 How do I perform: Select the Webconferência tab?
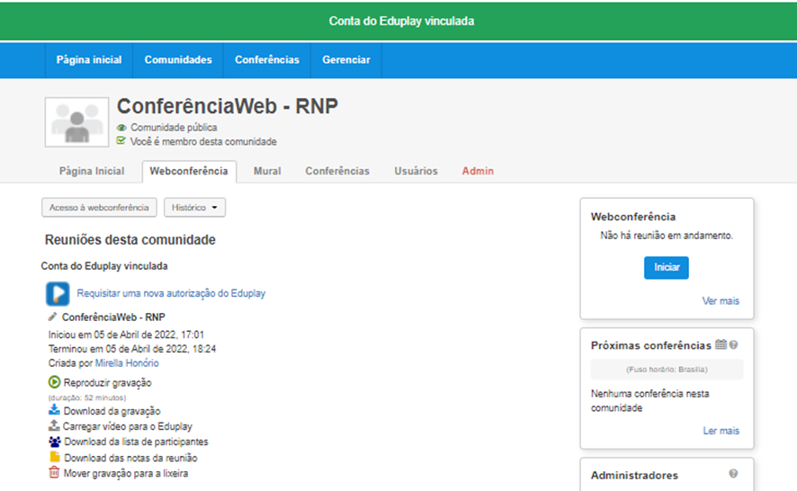[189, 171]
